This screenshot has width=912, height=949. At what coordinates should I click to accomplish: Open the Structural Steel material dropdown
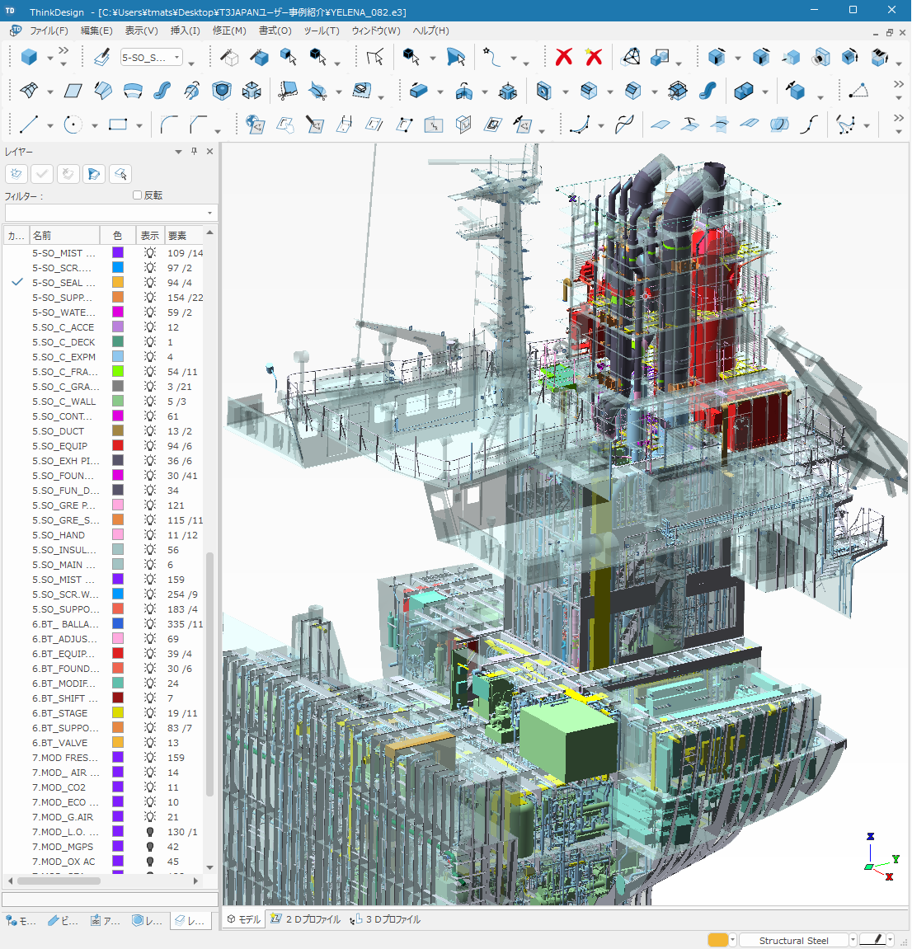tap(853, 941)
